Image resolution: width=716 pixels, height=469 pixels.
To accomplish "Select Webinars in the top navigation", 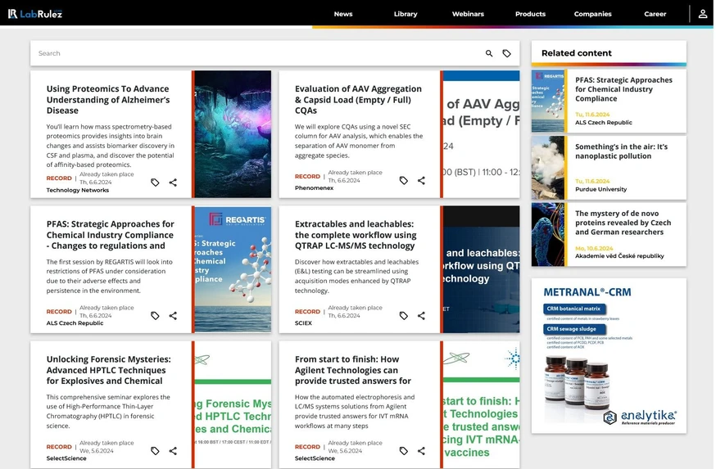I will [468, 14].
